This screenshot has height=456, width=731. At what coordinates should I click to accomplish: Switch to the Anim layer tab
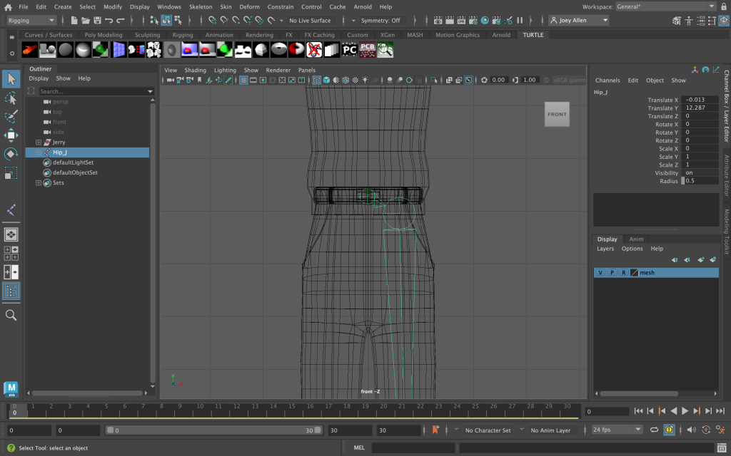pyautogui.click(x=635, y=239)
